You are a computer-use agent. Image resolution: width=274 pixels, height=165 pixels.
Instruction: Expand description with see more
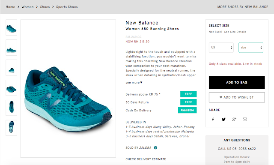click(x=134, y=83)
